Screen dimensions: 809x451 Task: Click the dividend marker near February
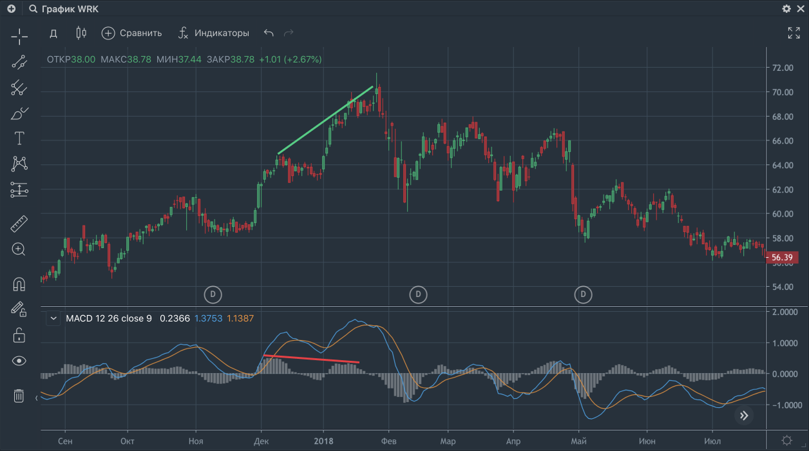pyautogui.click(x=419, y=295)
